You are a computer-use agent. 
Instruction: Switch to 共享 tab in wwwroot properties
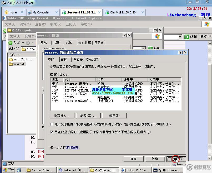pyautogui.click(x=56, y=42)
